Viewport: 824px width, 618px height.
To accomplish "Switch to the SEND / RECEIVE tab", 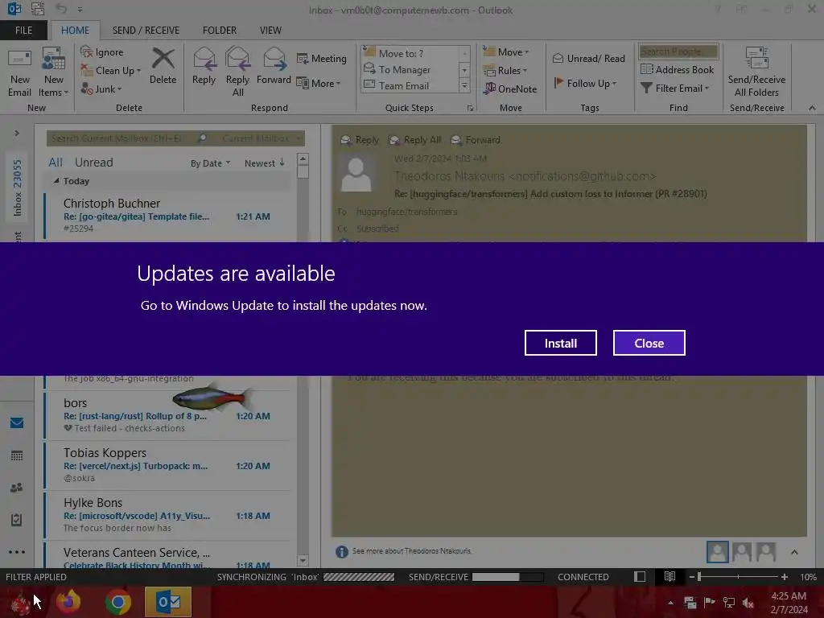I will coord(146,30).
